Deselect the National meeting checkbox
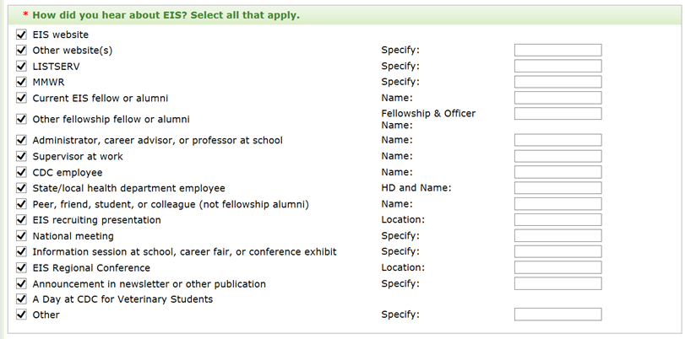This screenshot has width=685, height=339. click(x=21, y=235)
